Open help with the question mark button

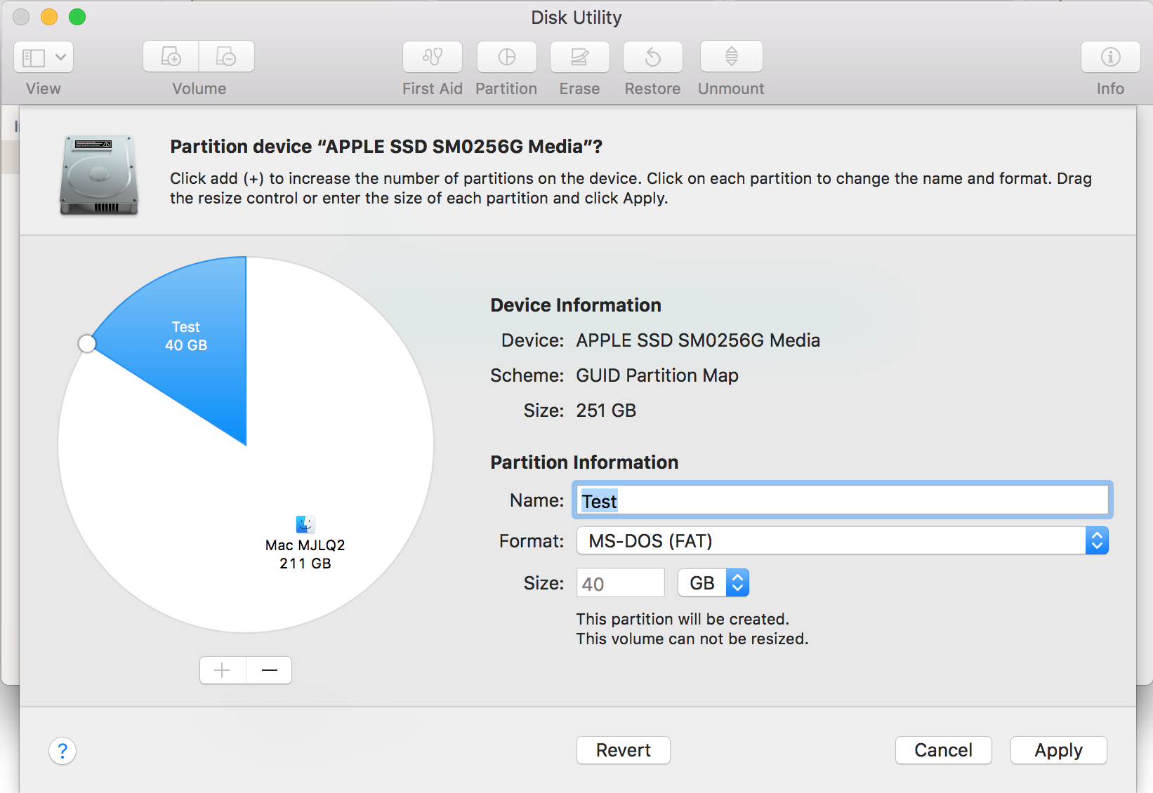point(62,751)
